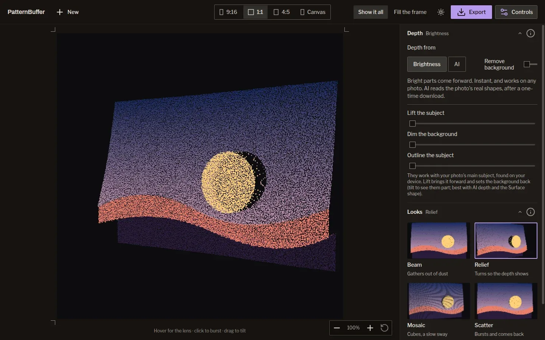
Task: Click the 100% zoom level value
Action: coord(353,328)
